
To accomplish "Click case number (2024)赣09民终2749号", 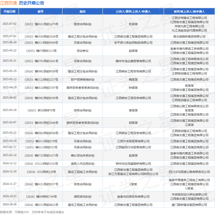I will pos(42,196).
